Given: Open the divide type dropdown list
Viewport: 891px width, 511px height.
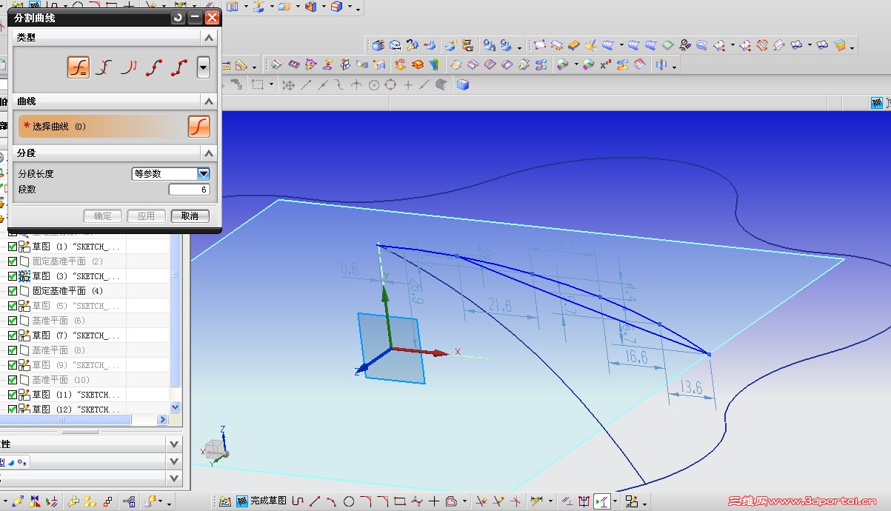Looking at the screenshot, I should pos(204,68).
